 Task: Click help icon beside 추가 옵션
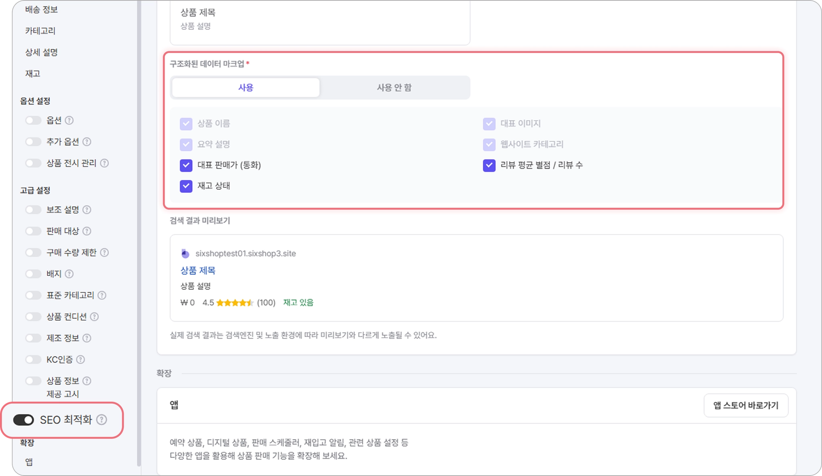point(87,141)
